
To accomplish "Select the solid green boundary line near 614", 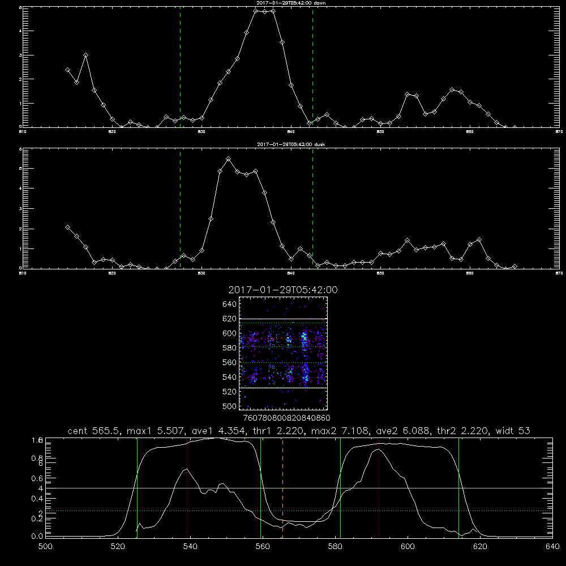I will point(459,488).
